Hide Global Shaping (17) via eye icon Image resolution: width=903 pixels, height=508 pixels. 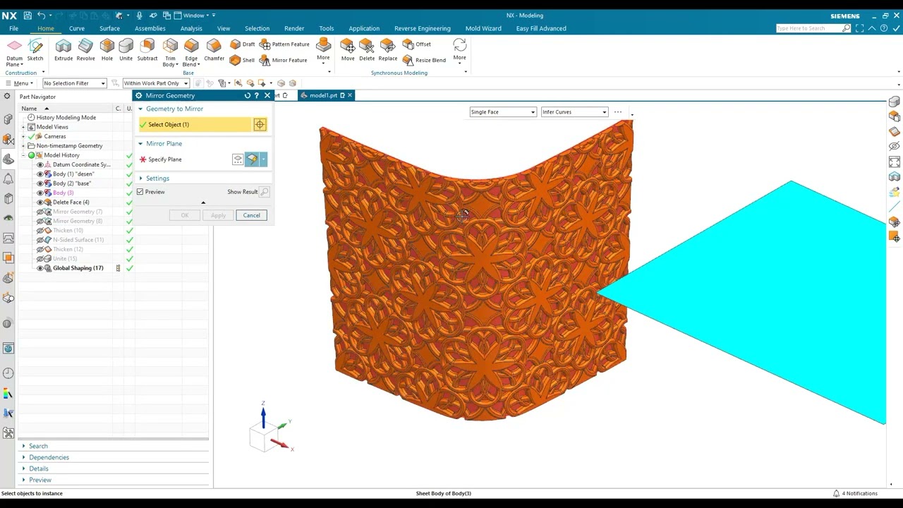(40, 268)
